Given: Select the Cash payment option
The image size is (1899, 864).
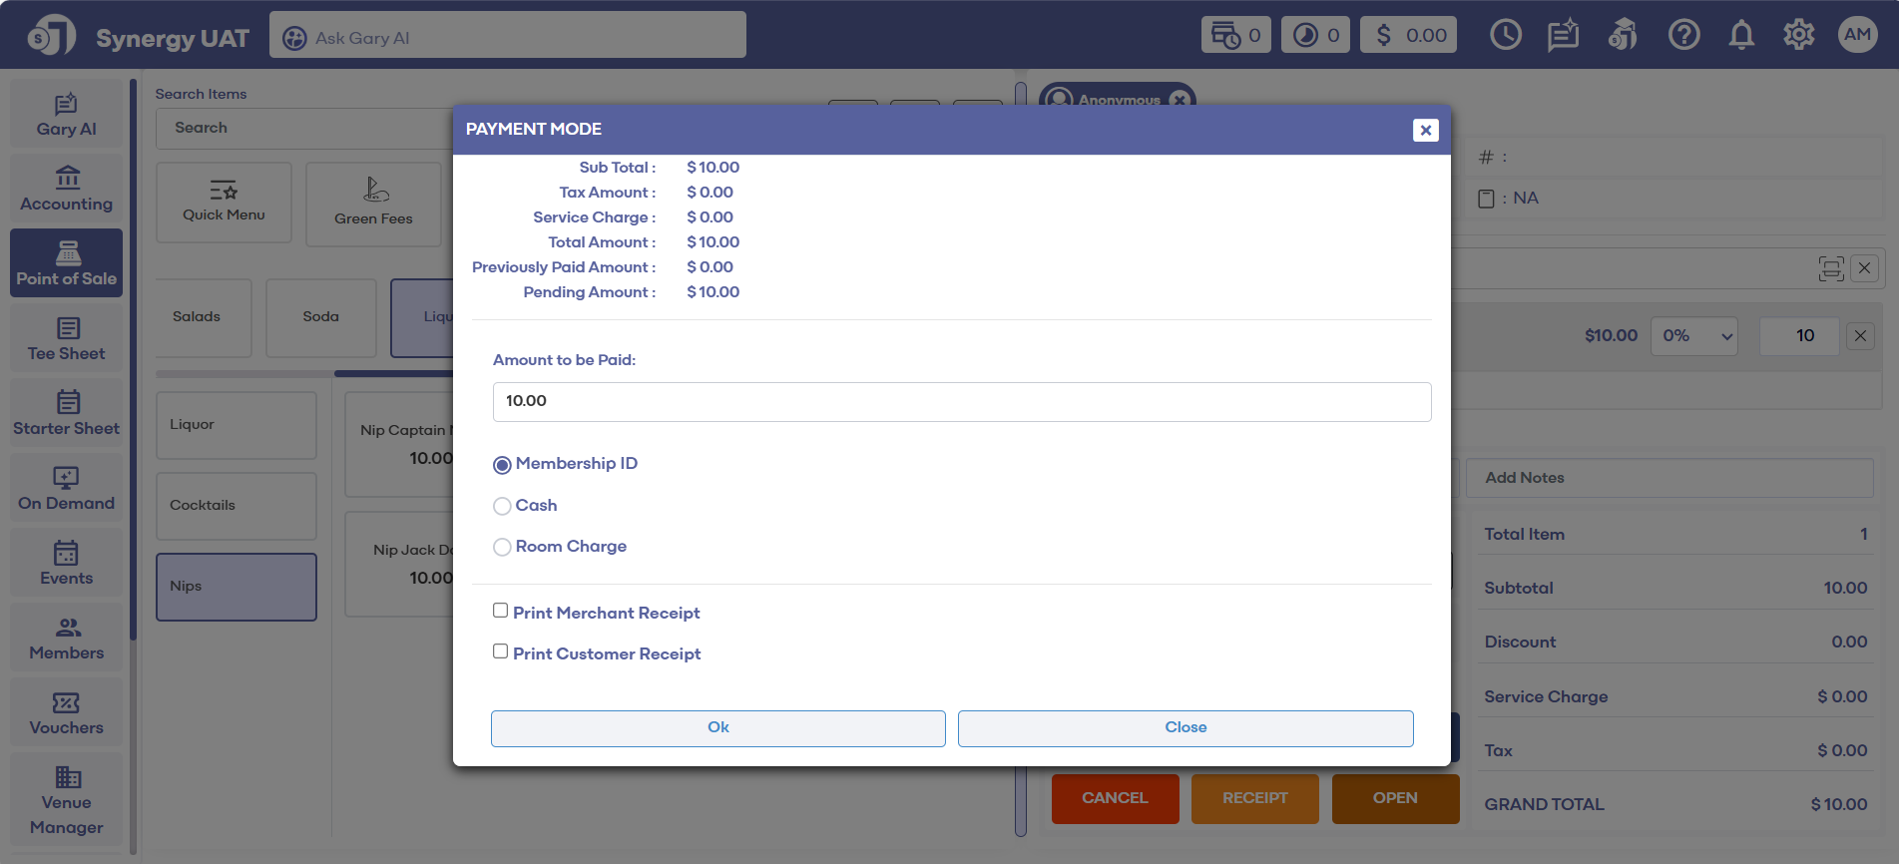Looking at the screenshot, I should point(502,506).
